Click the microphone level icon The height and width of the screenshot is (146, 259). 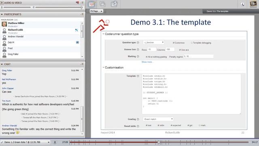point(2,7)
